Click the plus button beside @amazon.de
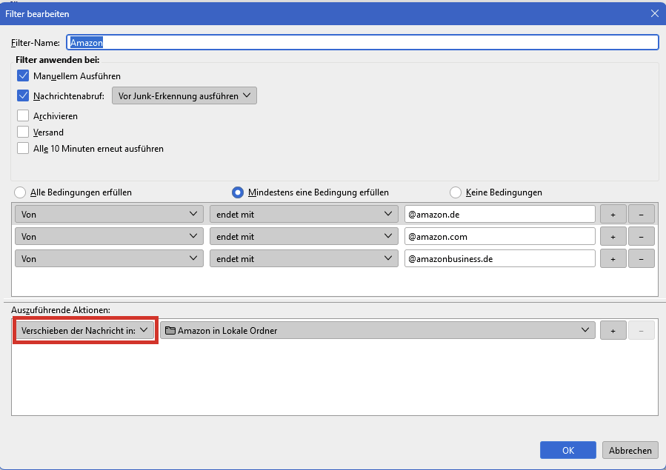 pos(613,214)
